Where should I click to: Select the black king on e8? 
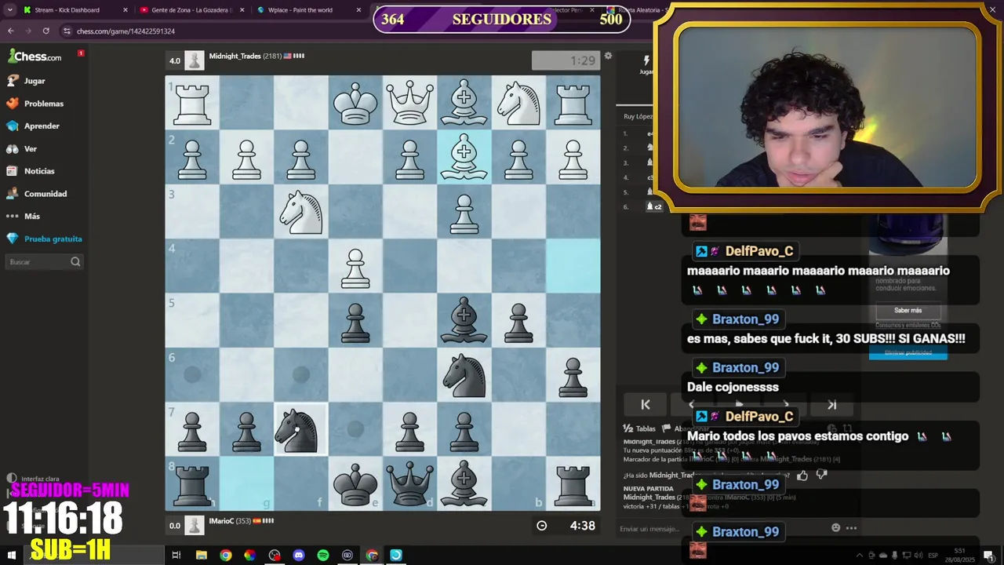point(355,483)
